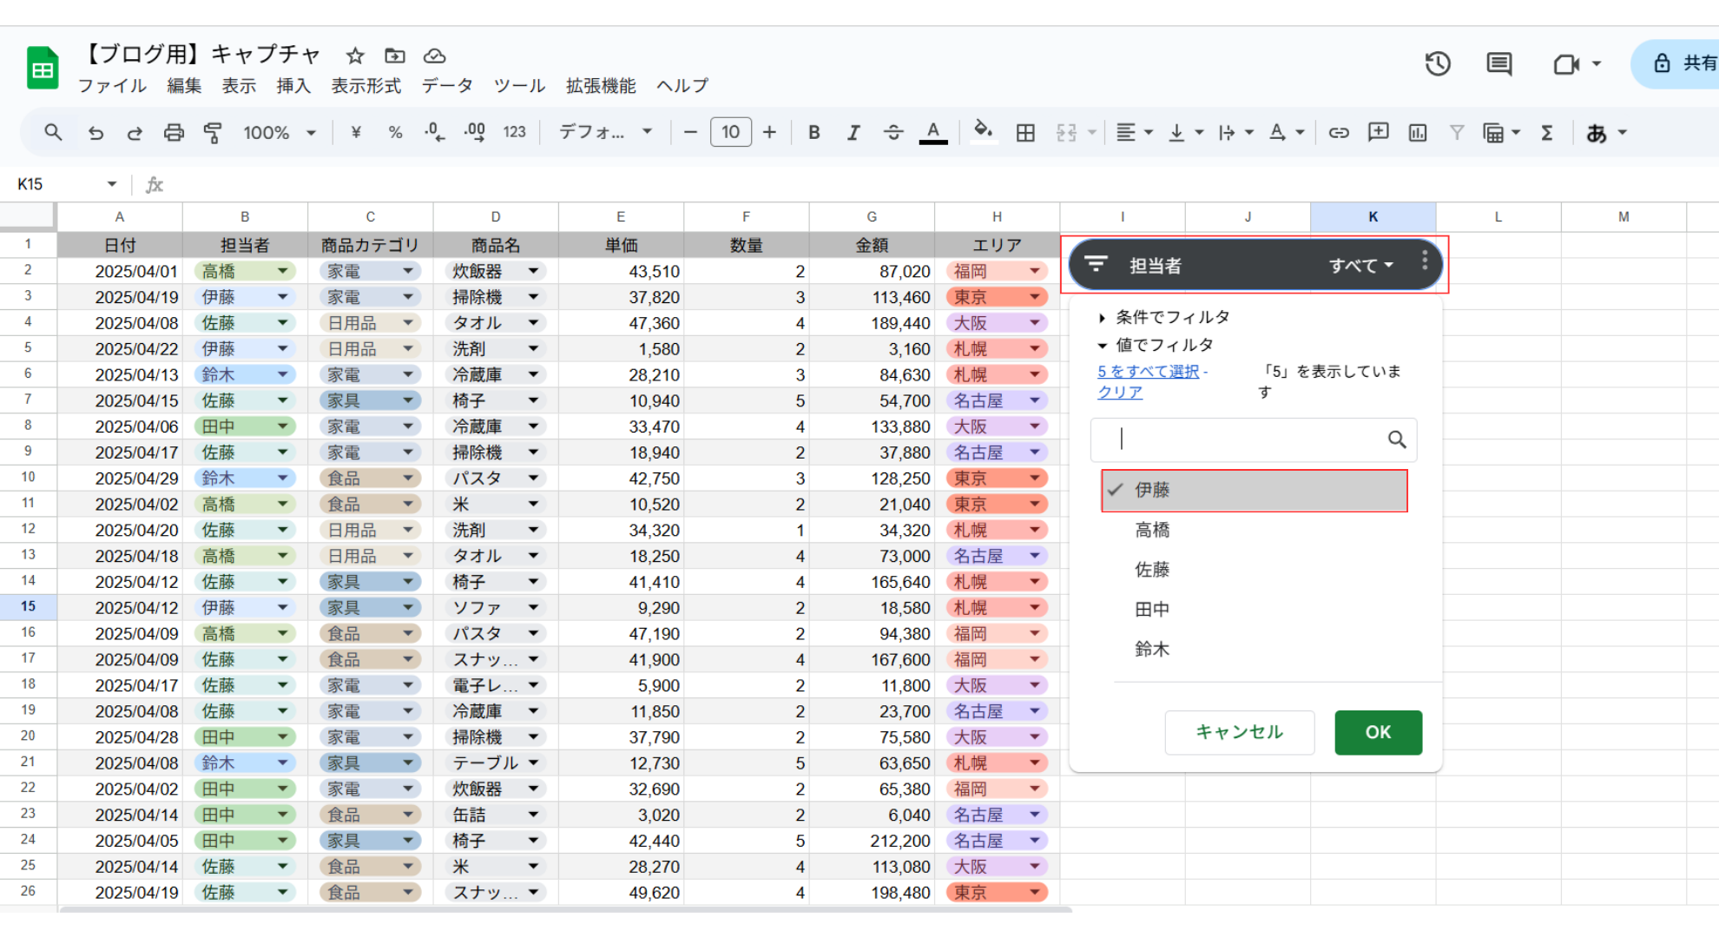Click the borders grid icon
Image resolution: width=1719 pixels, height=938 pixels.
(1025, 133)
